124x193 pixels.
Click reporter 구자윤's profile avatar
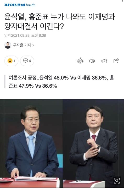[x=8, y=45]
